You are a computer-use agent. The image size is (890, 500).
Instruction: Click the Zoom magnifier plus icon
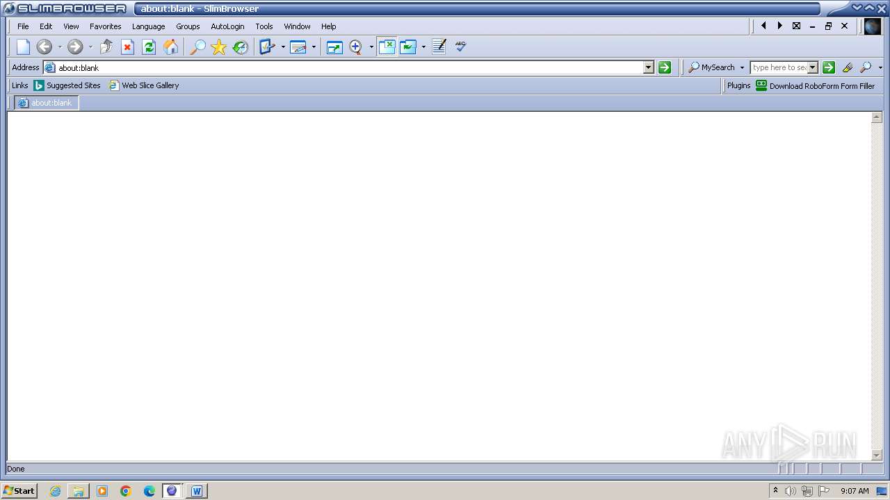[355, 47]
